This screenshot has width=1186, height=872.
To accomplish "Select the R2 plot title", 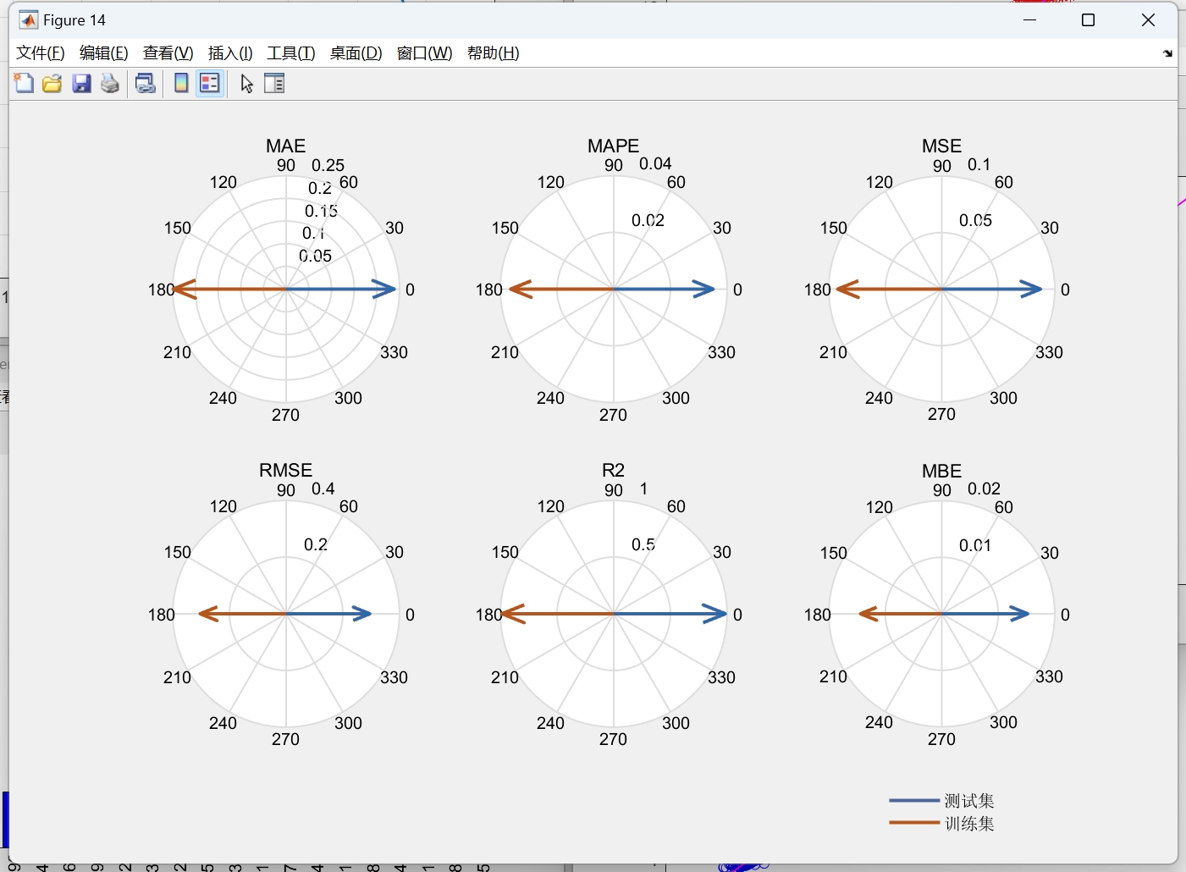I will coord(614,470).
